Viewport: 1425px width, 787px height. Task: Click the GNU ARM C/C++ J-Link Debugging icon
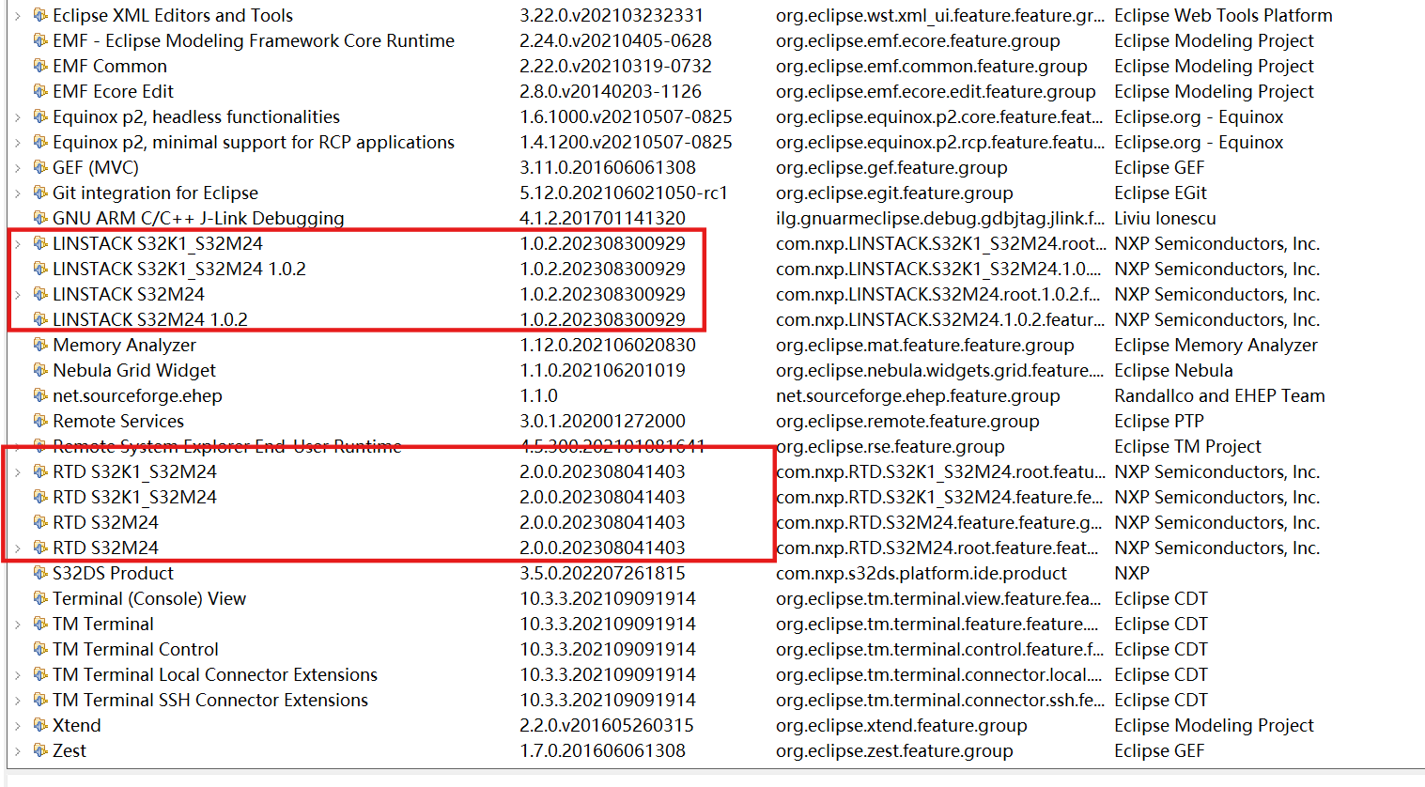[x=39, y=218]
